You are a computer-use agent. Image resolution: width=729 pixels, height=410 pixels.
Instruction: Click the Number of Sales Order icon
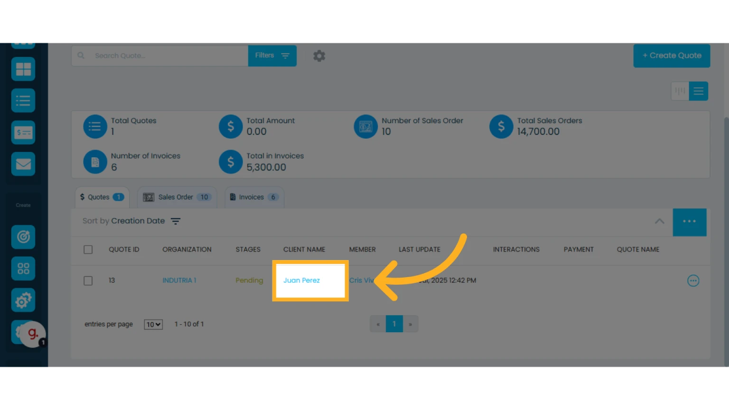(x=366, y=127)
